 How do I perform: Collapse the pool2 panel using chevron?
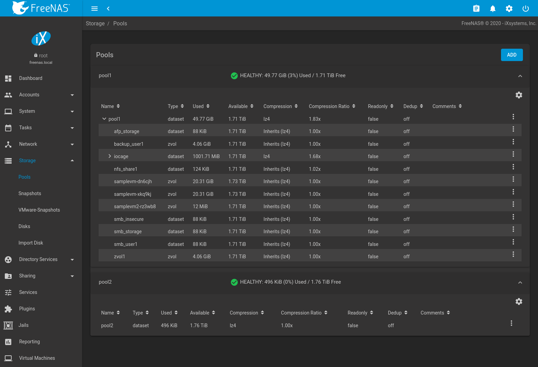click(520, 282)
